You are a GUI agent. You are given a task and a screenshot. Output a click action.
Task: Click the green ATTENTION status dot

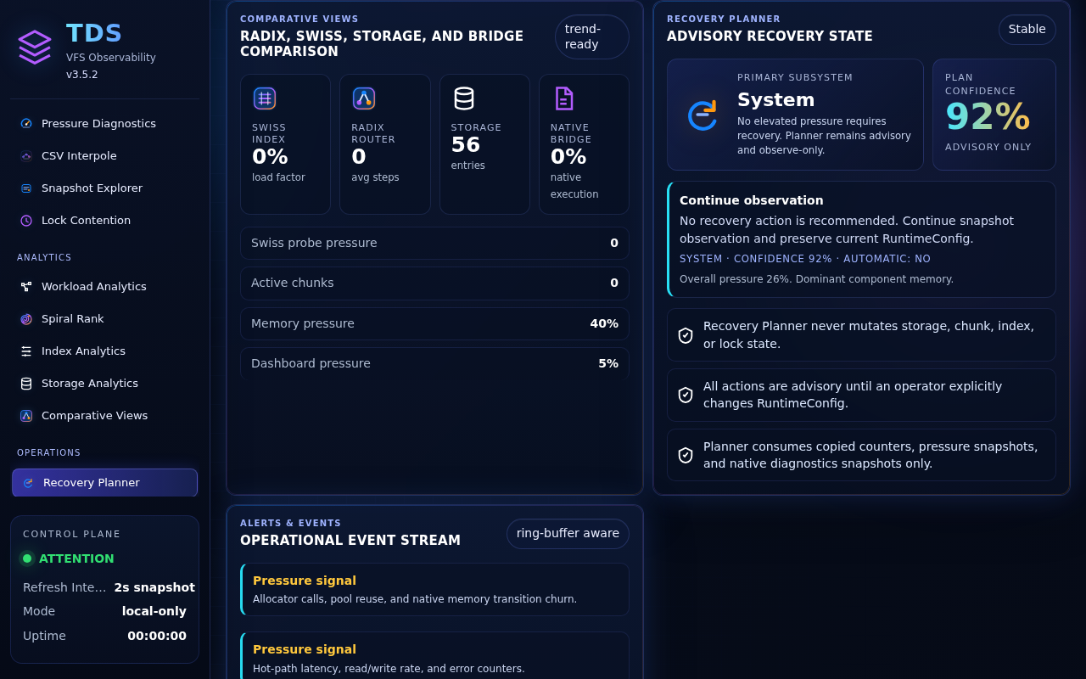click(x=27, y=558)
